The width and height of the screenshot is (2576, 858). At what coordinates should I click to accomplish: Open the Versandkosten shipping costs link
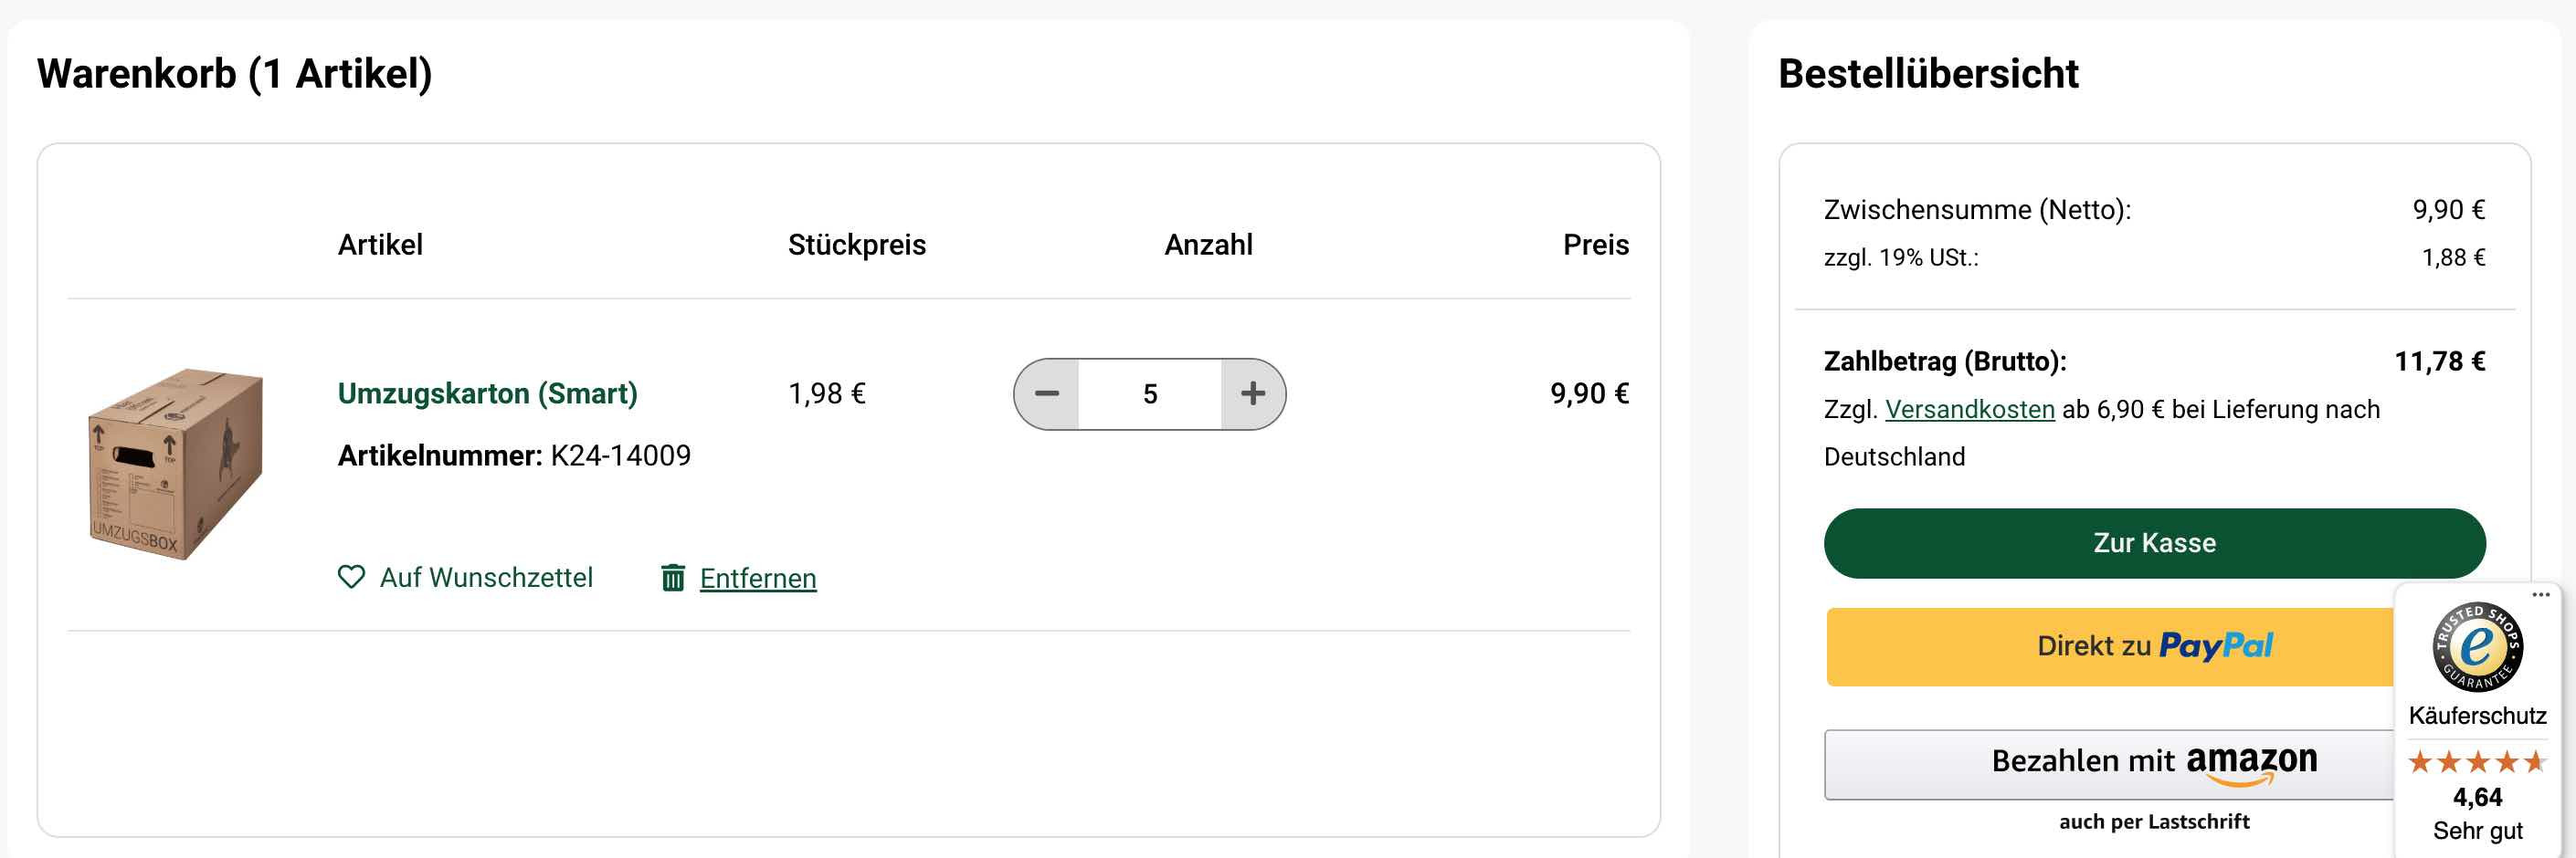[1969, 410]
